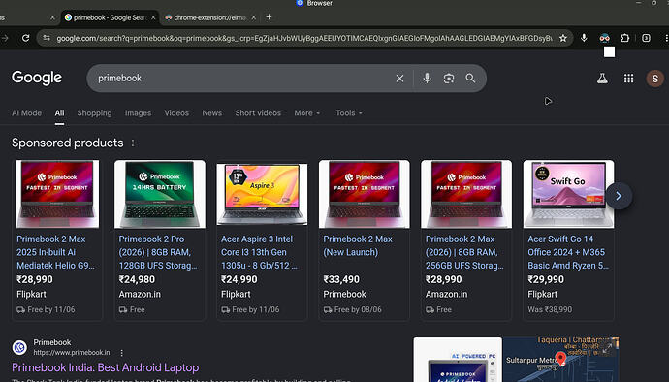Screen dimensions: 669x382
Task: Expand the map thumbnail with expand icon
Action: coord(608,349)
